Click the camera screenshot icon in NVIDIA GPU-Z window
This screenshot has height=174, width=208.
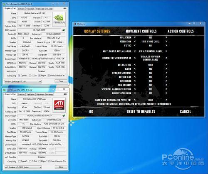65,9
